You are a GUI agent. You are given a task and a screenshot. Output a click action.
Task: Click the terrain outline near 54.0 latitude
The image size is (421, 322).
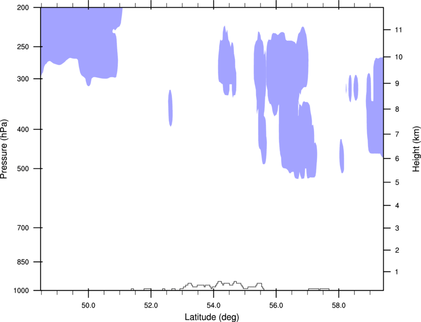(222, 285)
